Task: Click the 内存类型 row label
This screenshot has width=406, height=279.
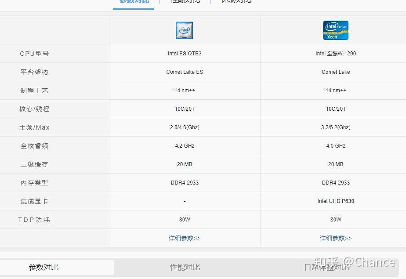Action: (34, 183)
